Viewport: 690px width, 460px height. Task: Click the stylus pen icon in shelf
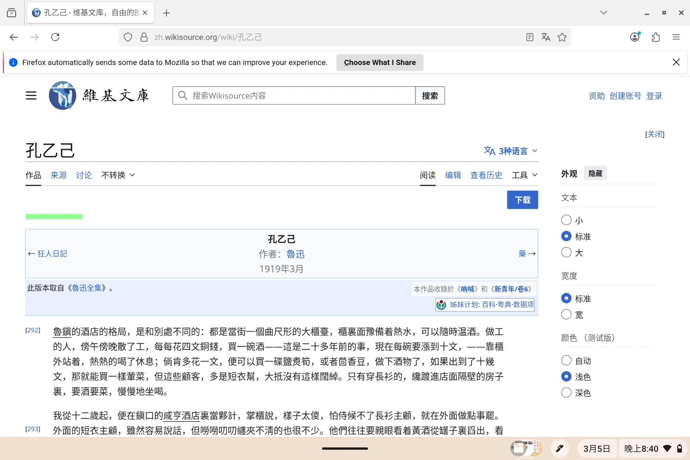[560, 448]
